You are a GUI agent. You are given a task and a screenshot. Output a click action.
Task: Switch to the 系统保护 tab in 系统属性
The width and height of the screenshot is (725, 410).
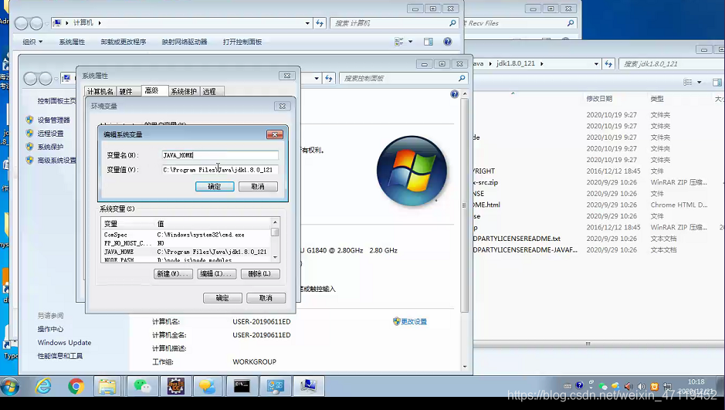[184, 92]
